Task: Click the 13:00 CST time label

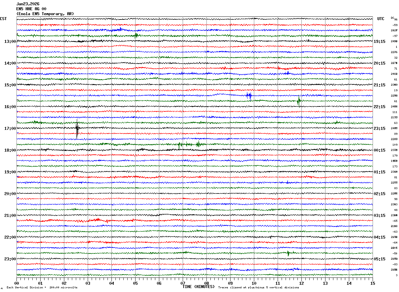Action: pos(10,42)
